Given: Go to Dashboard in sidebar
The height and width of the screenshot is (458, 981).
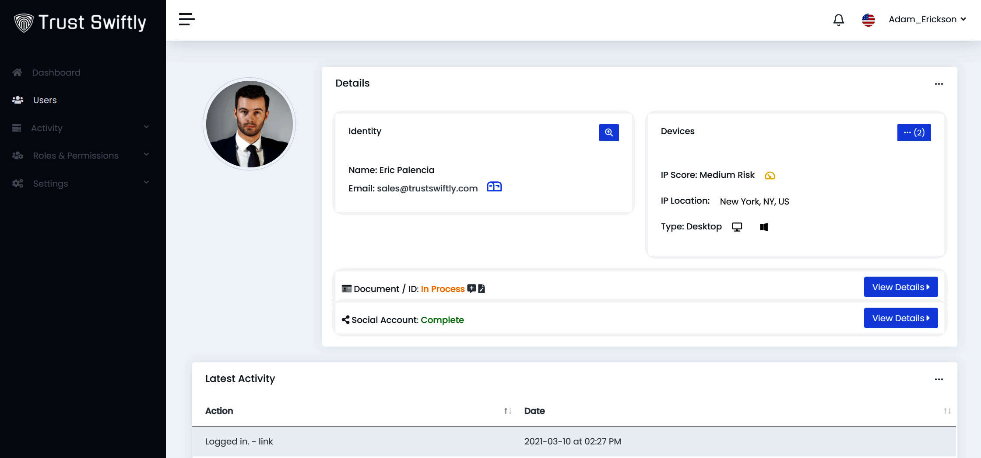Looking at the screenshot, I should pyautogui.click(x=56, y=73).
